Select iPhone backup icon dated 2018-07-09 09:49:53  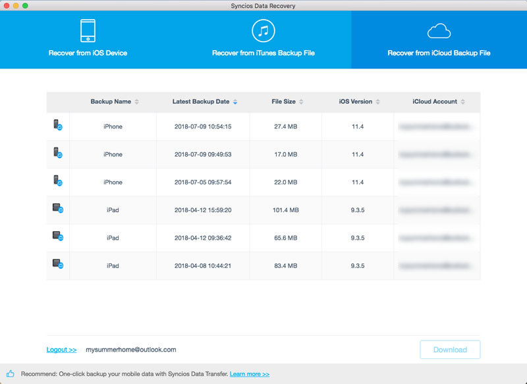(x=58, y=153)
